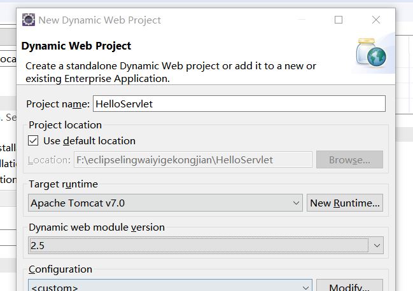This screenshot has width=413, height=291.
Task: Click the Eclipse icon in the dialog title bar
Action: (x=29, y=20)
